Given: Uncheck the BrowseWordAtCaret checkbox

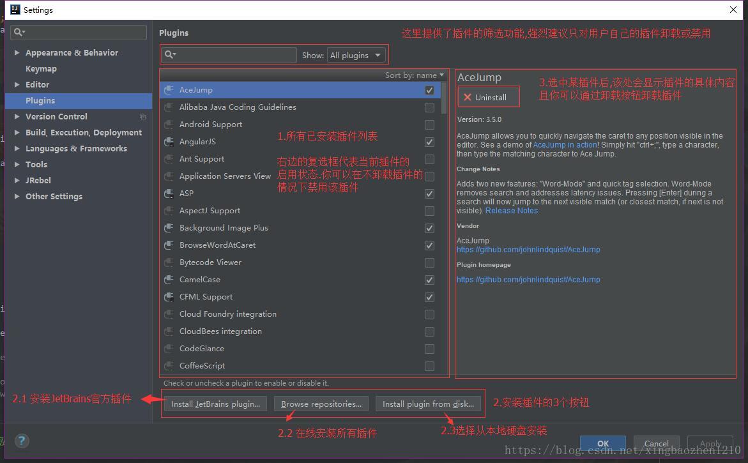Looking at the screenshot, I should click(x=429, y=246).
